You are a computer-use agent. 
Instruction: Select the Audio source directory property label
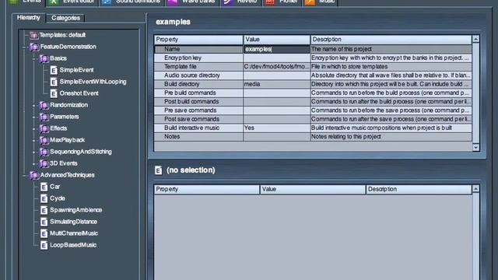192,75
